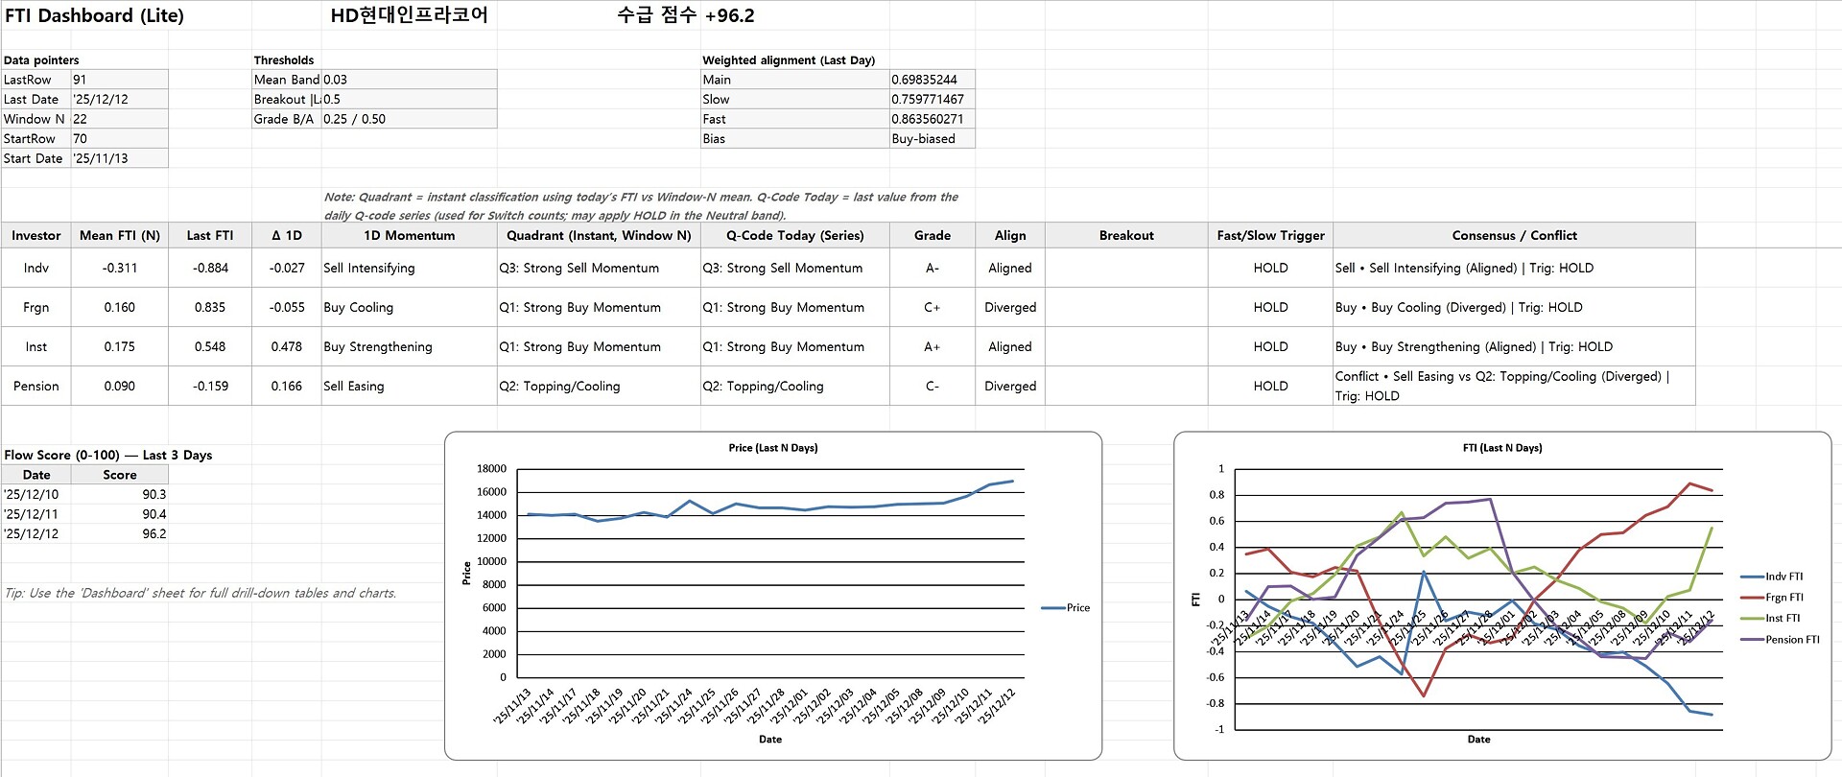This screenshot has height=777, width=1842.
Task: Select the 'Sell Easing' momentum cell
Action: (x=410, y=387)
